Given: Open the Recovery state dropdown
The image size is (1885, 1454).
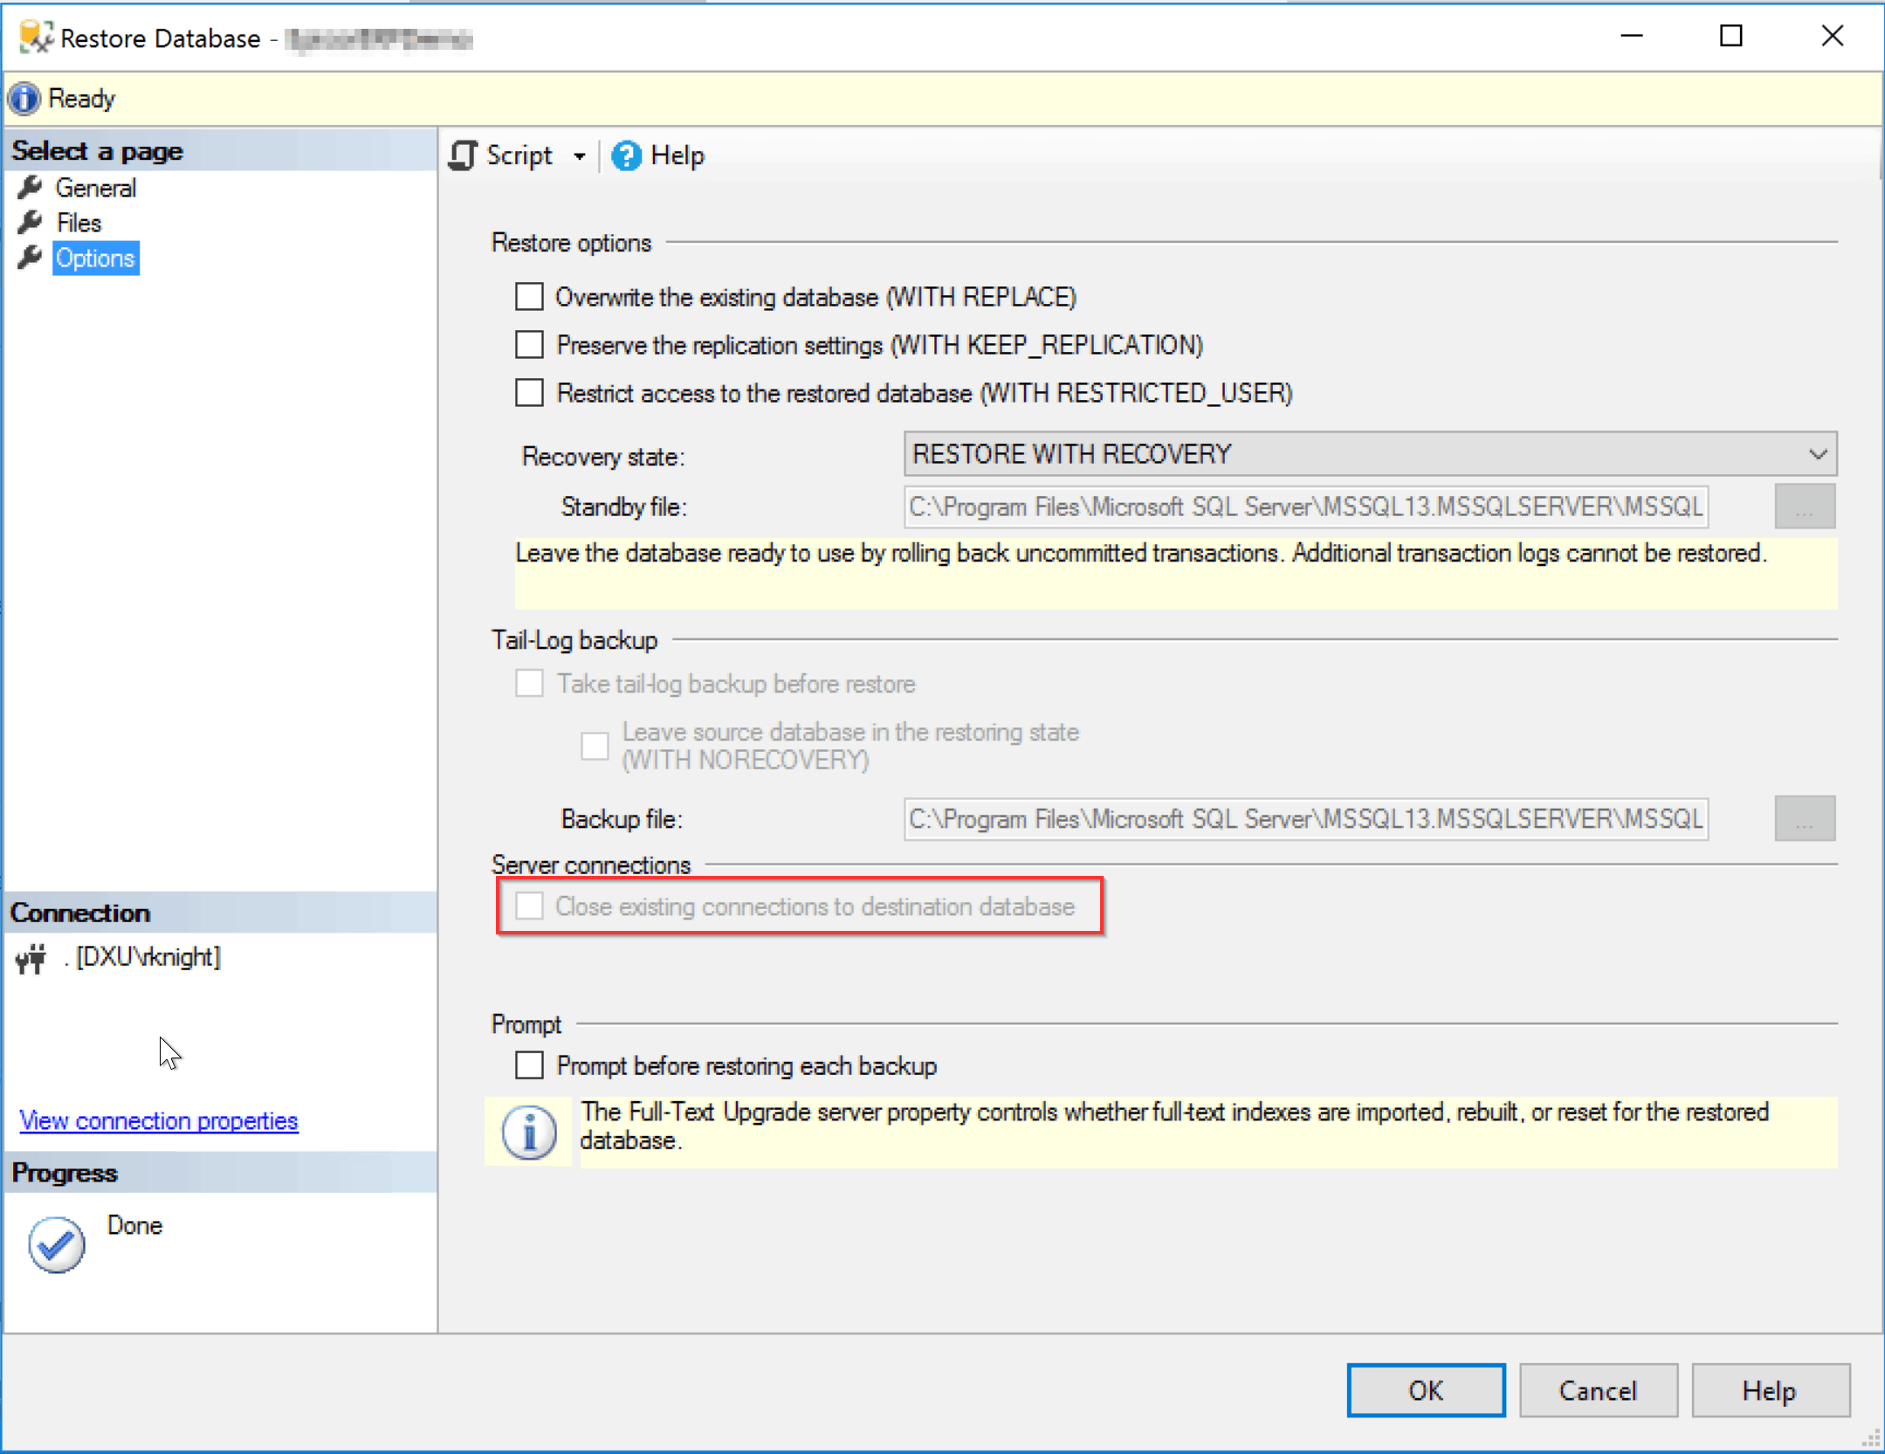Looking at the screenshot, I should click(1818, 453).
